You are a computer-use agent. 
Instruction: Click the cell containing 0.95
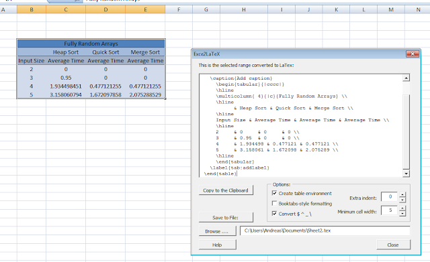click(x=66, y=78)
